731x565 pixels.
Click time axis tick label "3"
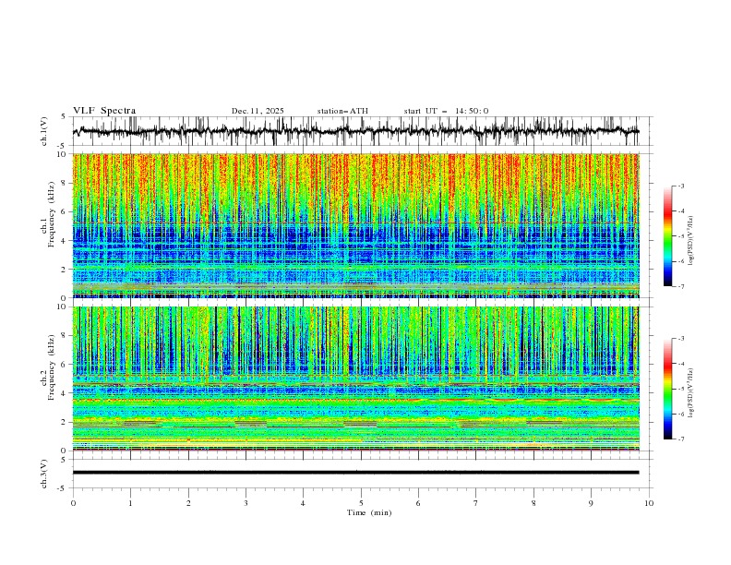(x=246, y=503)
